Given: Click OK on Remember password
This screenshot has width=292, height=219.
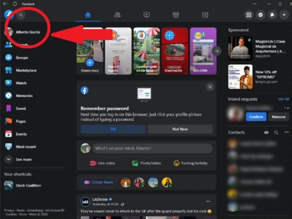Looking at the screenshot, I should click(113, 129).
